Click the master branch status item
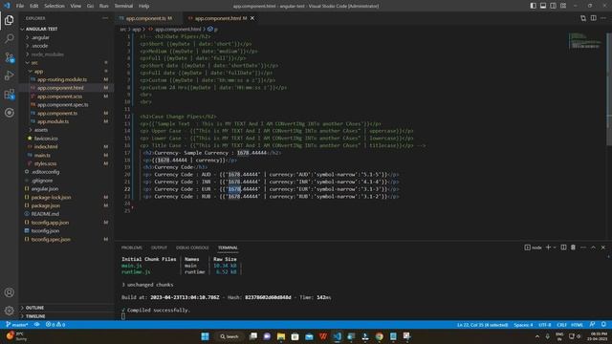 (17, 325)
